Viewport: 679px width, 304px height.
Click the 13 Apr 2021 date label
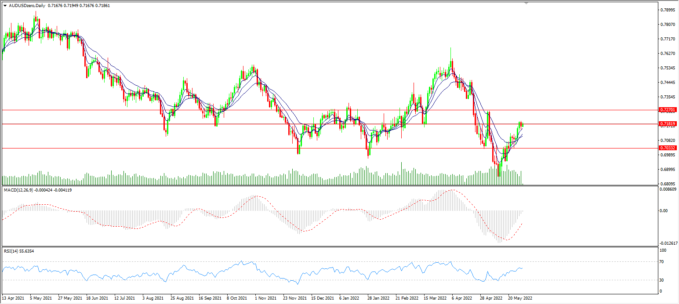click(14, 298)
